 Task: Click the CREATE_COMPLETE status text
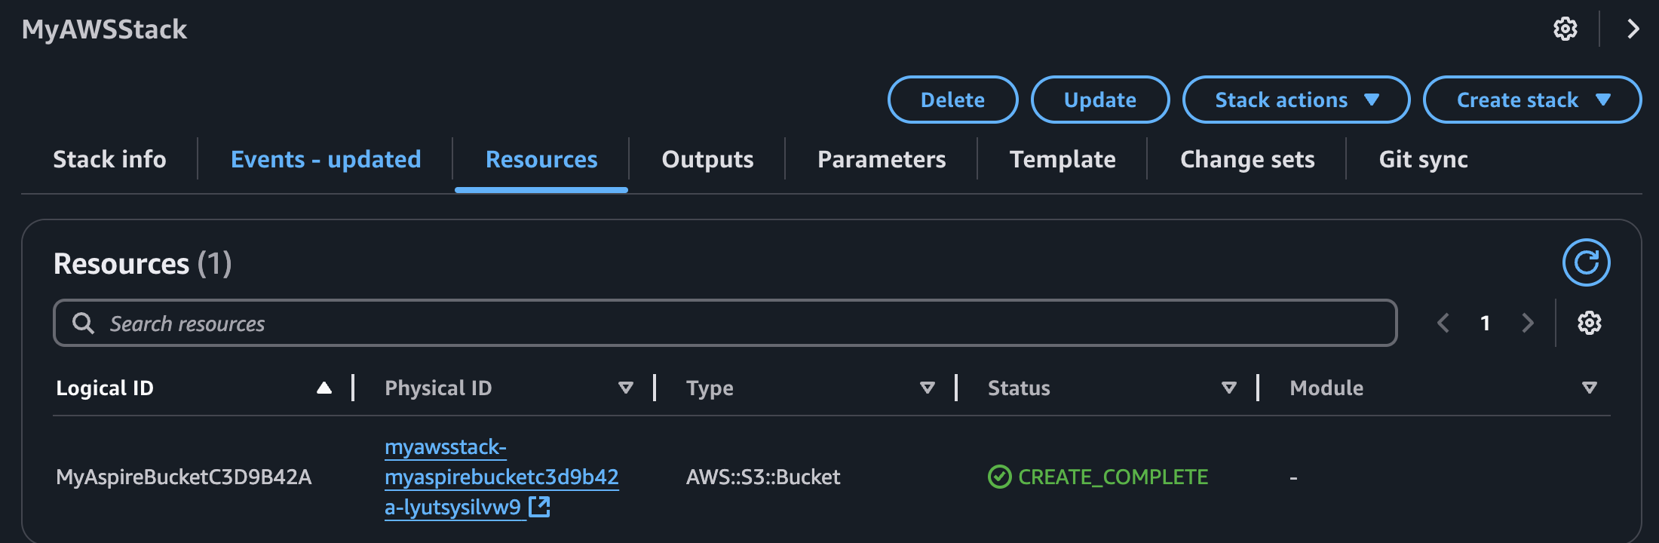tap(1113, 477)
